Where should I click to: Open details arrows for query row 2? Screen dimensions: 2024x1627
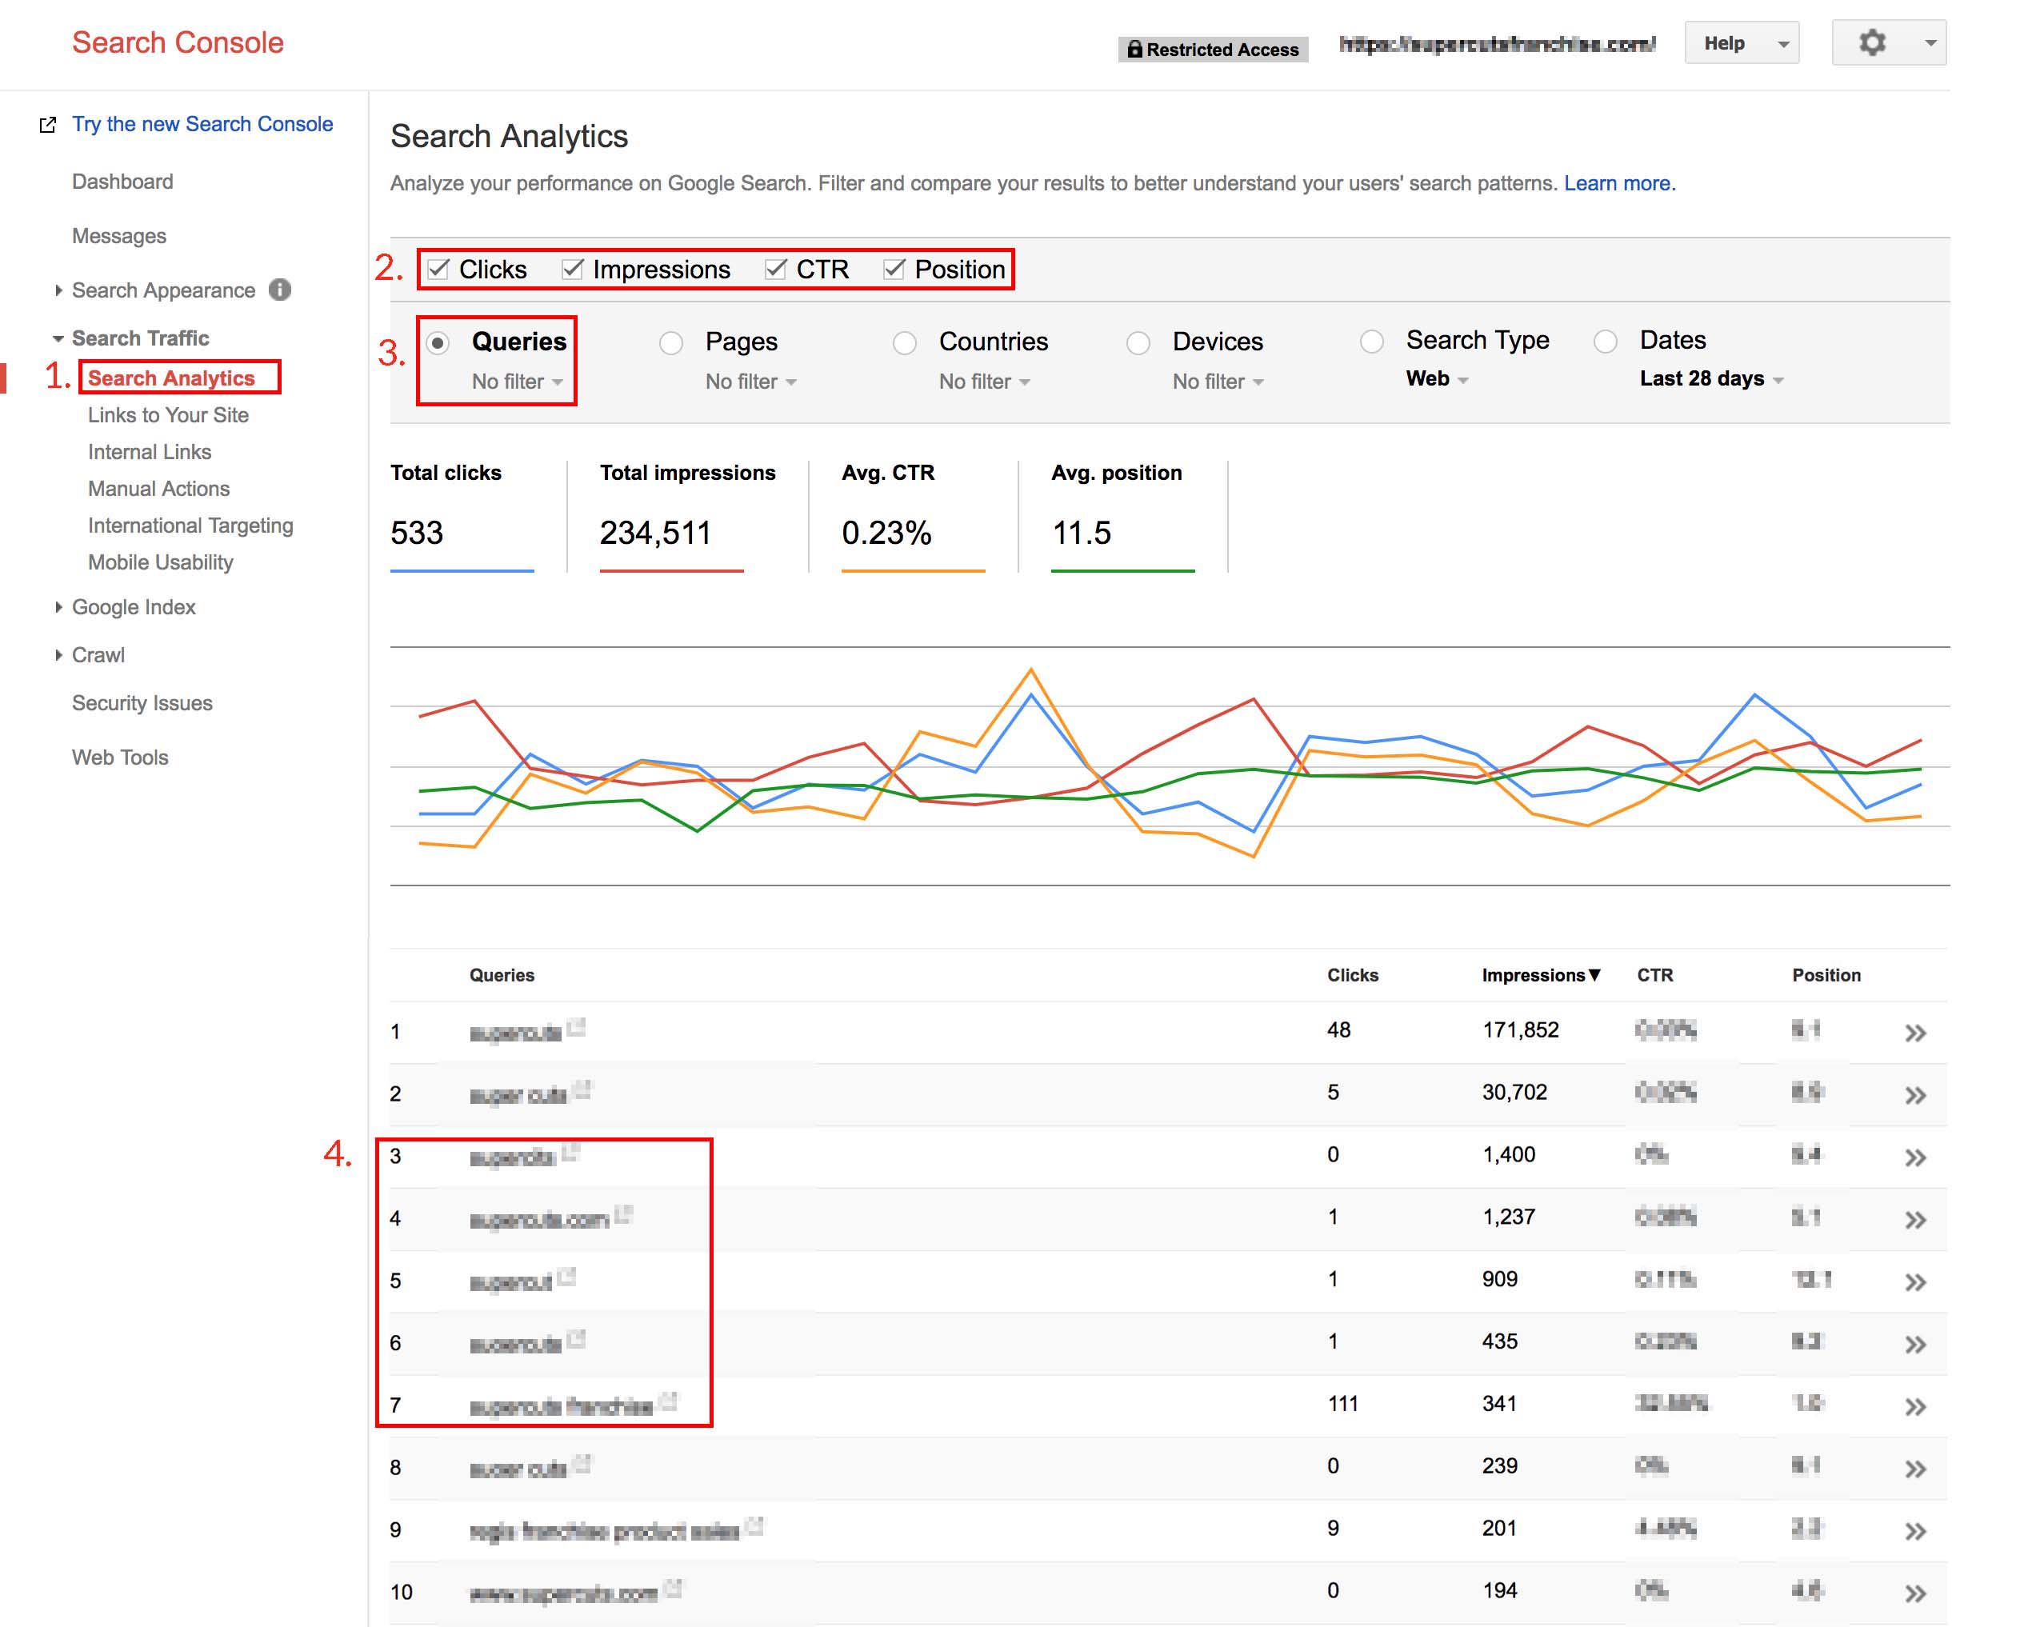(x=1915, y=1096)
